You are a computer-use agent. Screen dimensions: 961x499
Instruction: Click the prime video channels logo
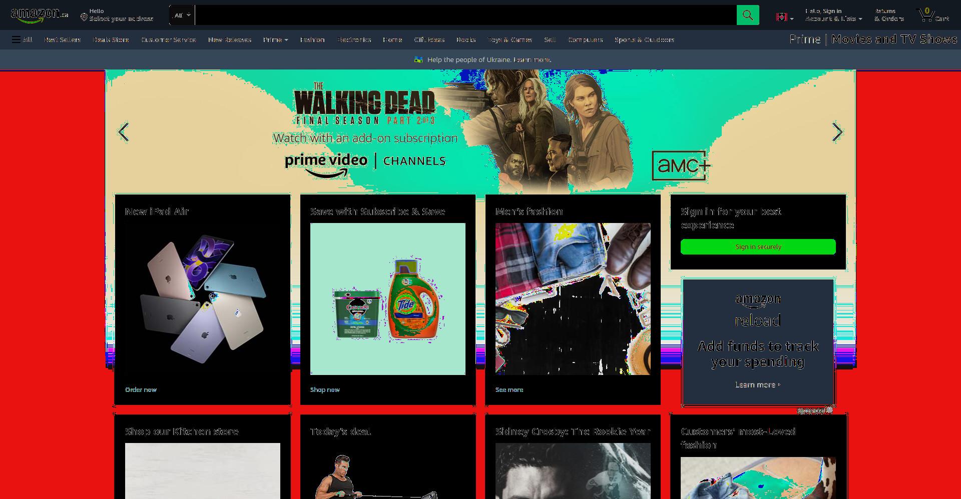tap(365, 165)
